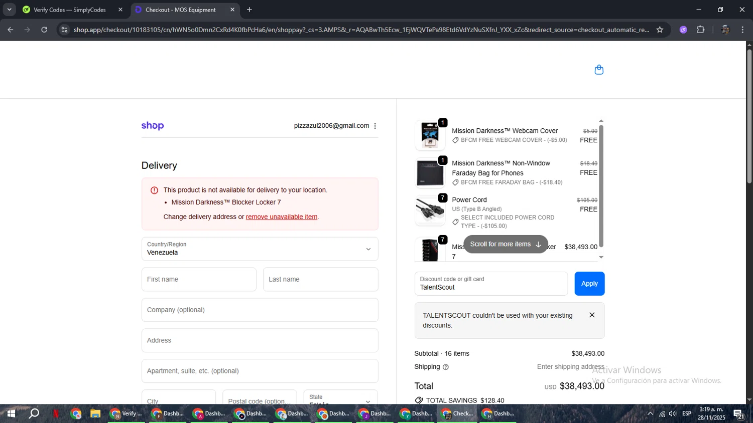
Task: Show hidden system tray icons
Action: [x=650, y=413]
